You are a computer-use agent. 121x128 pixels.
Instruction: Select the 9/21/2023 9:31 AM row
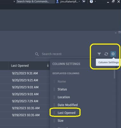(25, 73)
